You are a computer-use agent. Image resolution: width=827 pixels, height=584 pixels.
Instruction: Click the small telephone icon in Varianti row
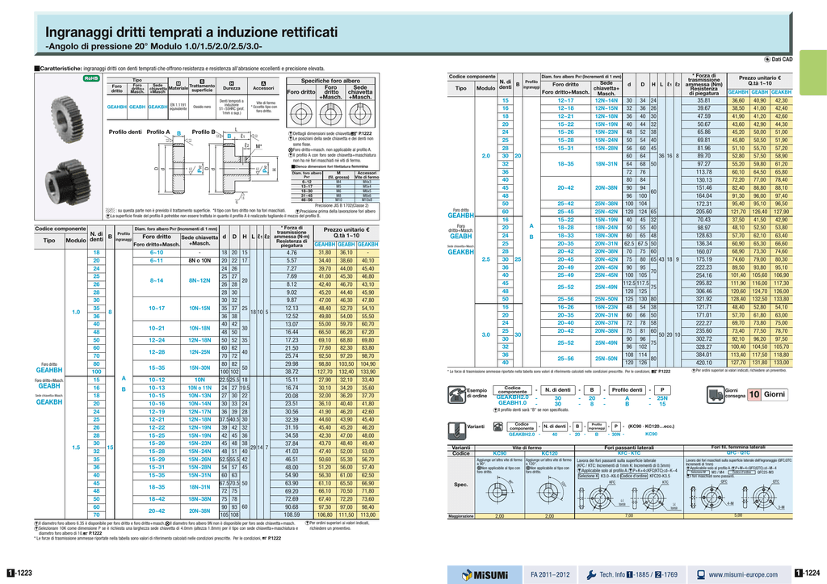(x=497, y=426)
